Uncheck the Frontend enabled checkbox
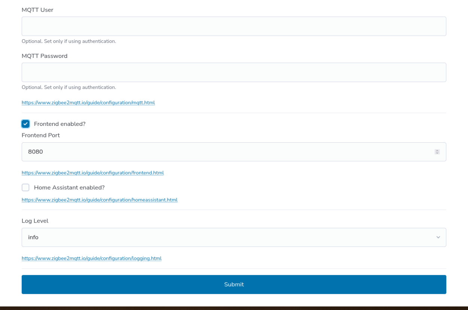 (25, 124)
